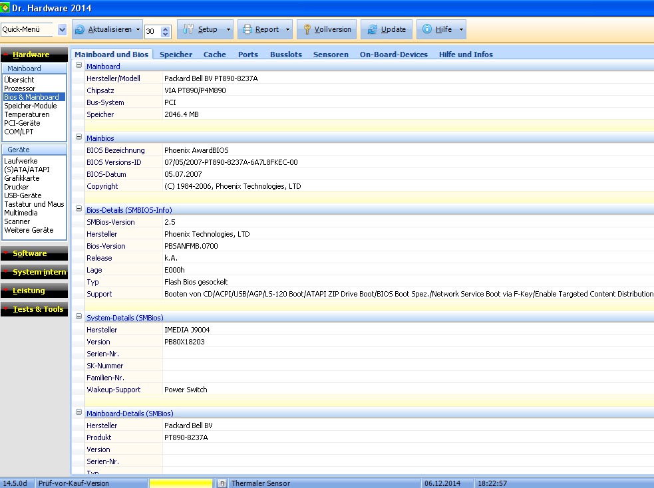Click the Hardware sidebar header

coord(34,55)
